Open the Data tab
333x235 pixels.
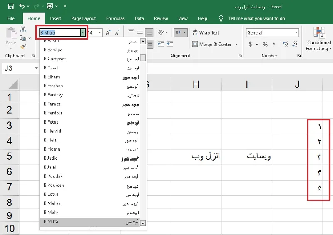click(139, 18)
